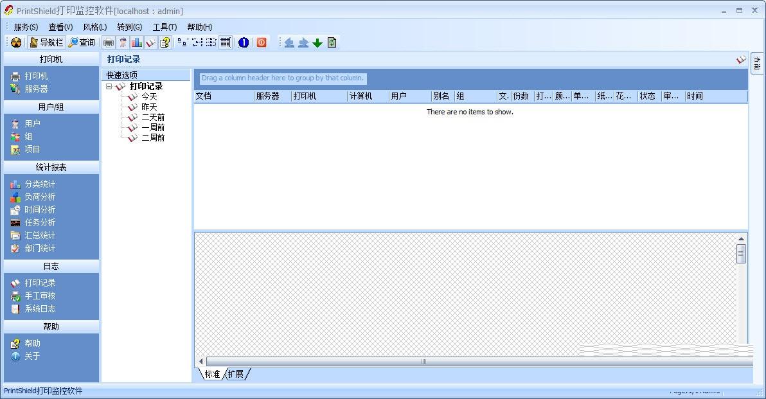The width and height of the screenshot is (766, 399).
Task: Click the yellow radiation icon in the toolbar
Action: click(x=16, y=42)
